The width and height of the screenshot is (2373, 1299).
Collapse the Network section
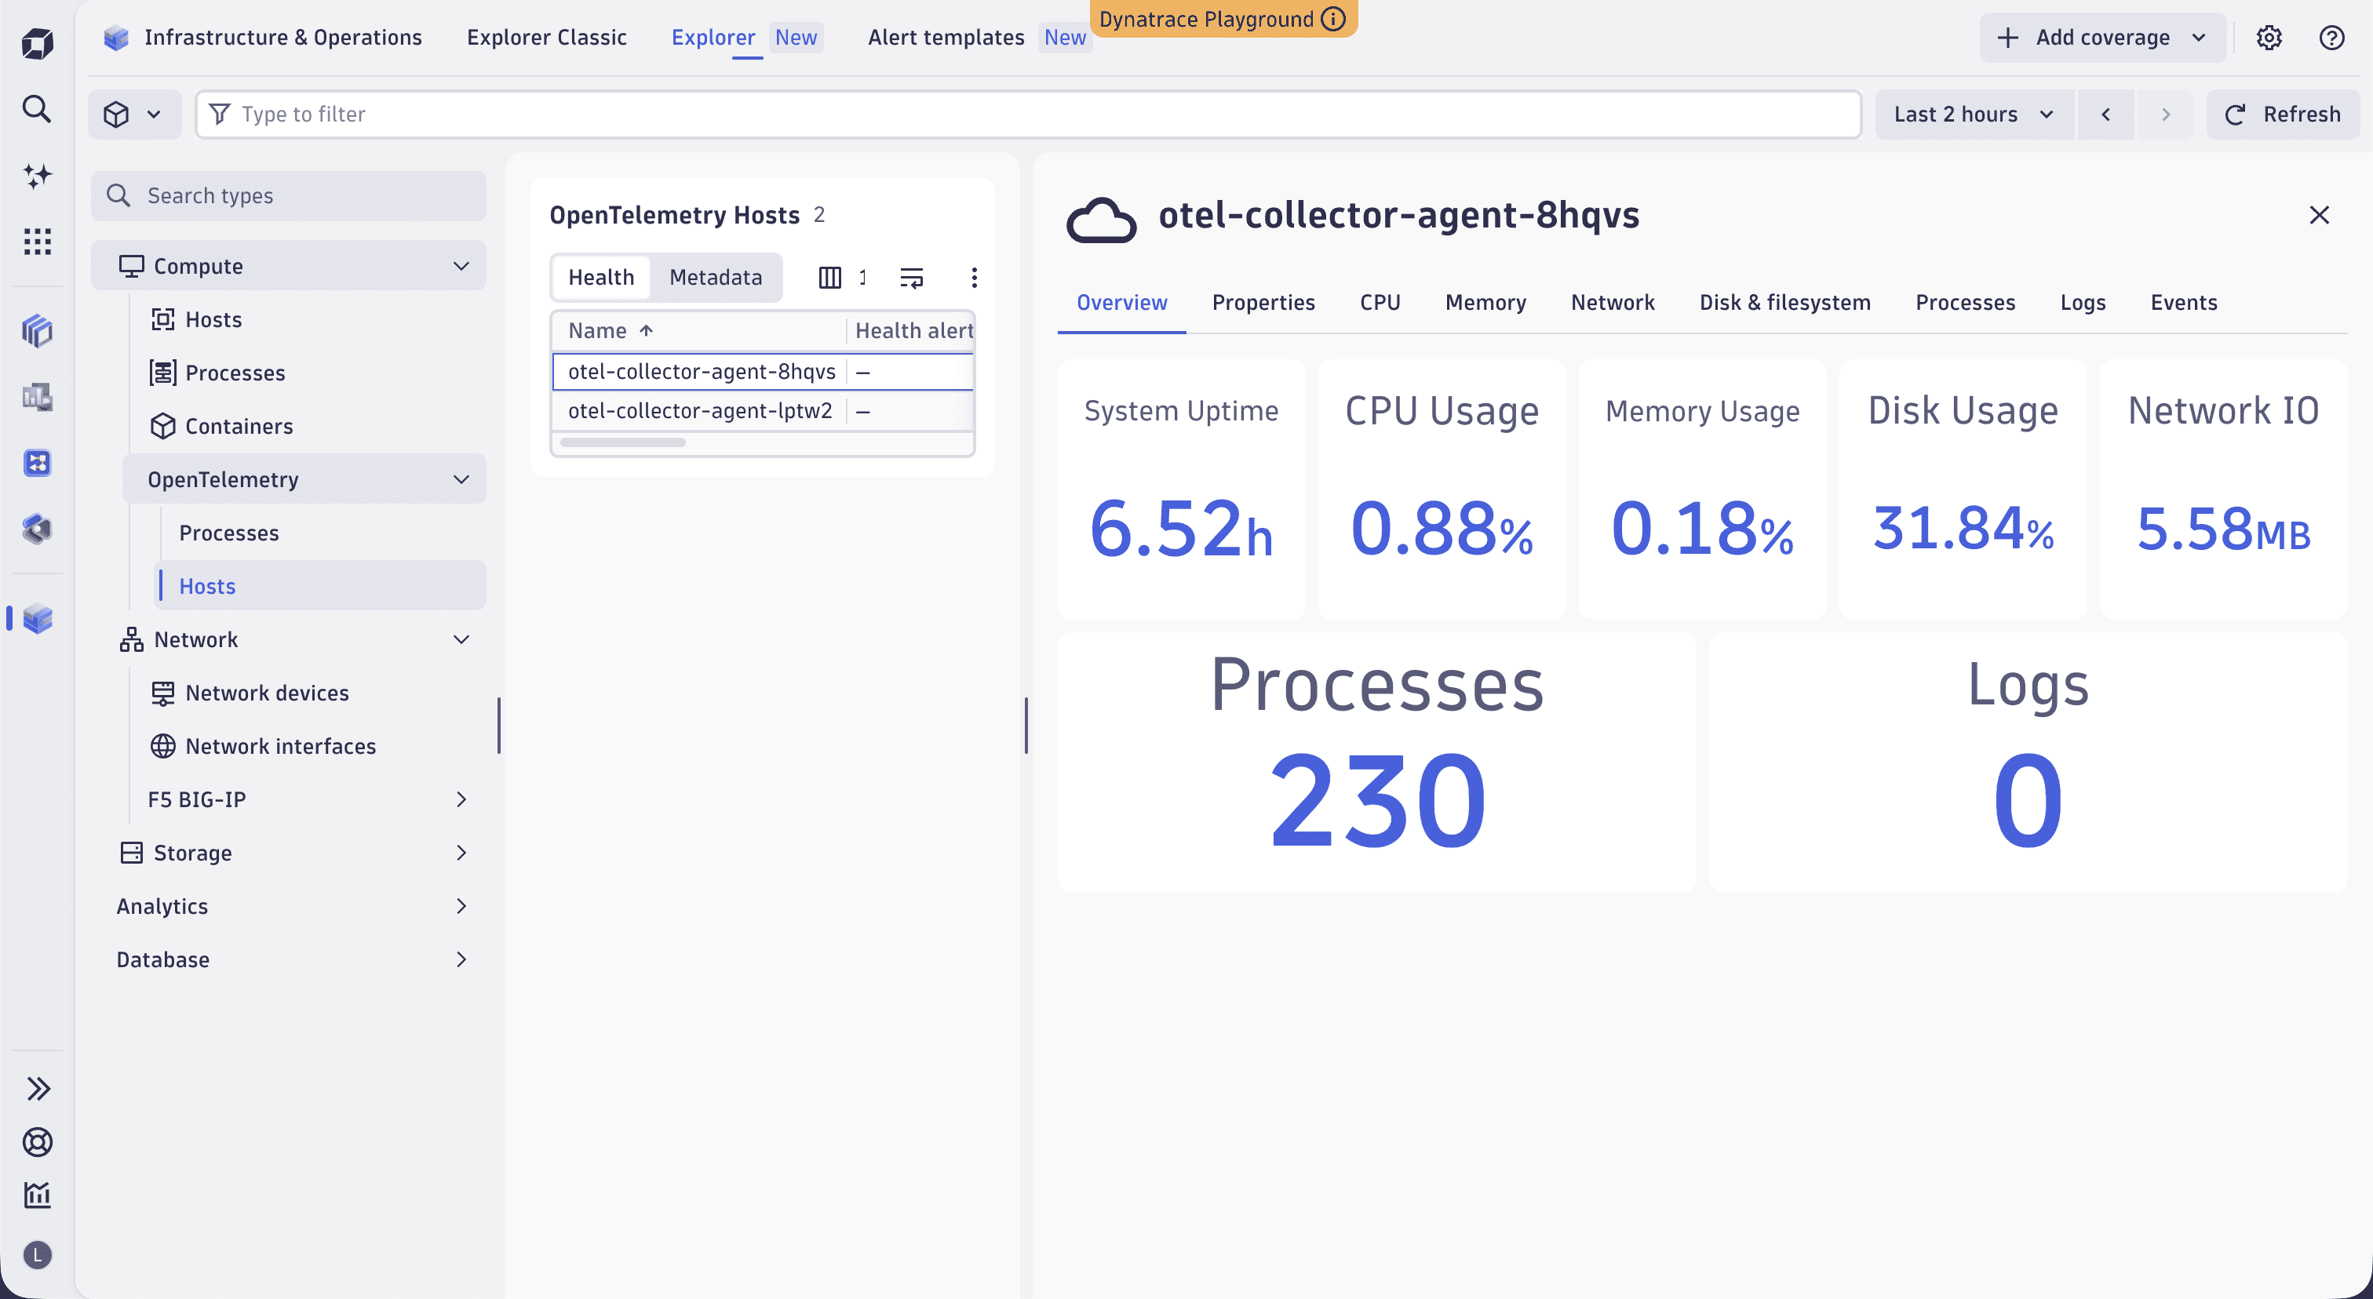[461, 640]
